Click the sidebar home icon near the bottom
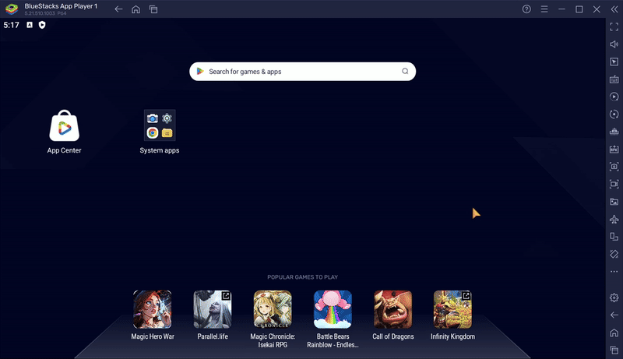623x359 pixels. point(614,333)
